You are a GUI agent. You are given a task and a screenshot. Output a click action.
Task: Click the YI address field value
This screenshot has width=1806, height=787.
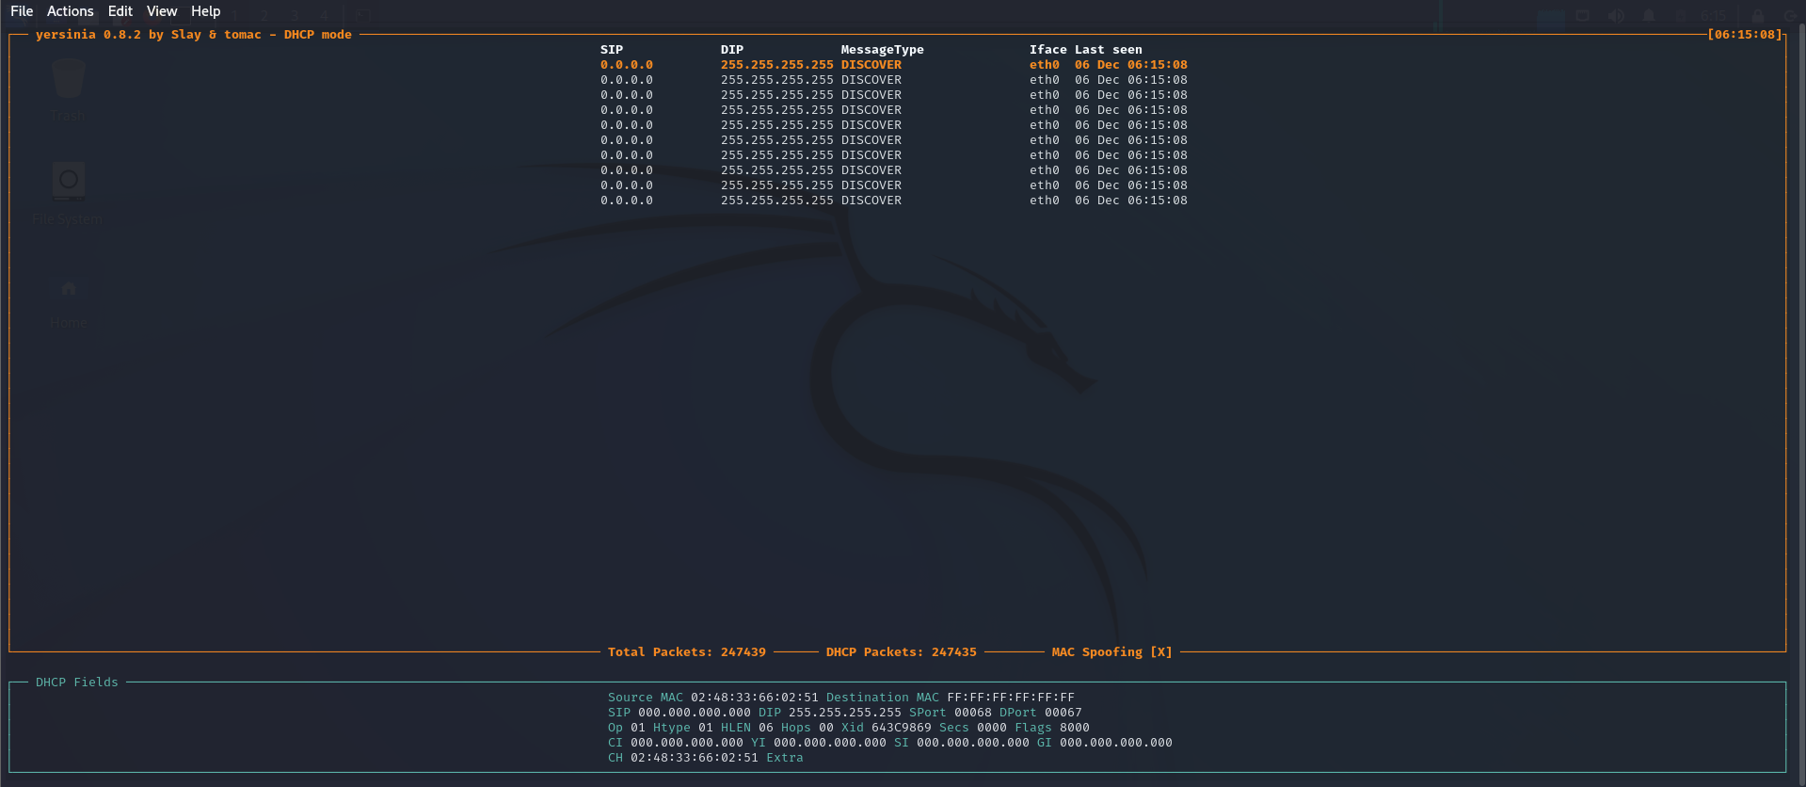(x=830, y=743)
